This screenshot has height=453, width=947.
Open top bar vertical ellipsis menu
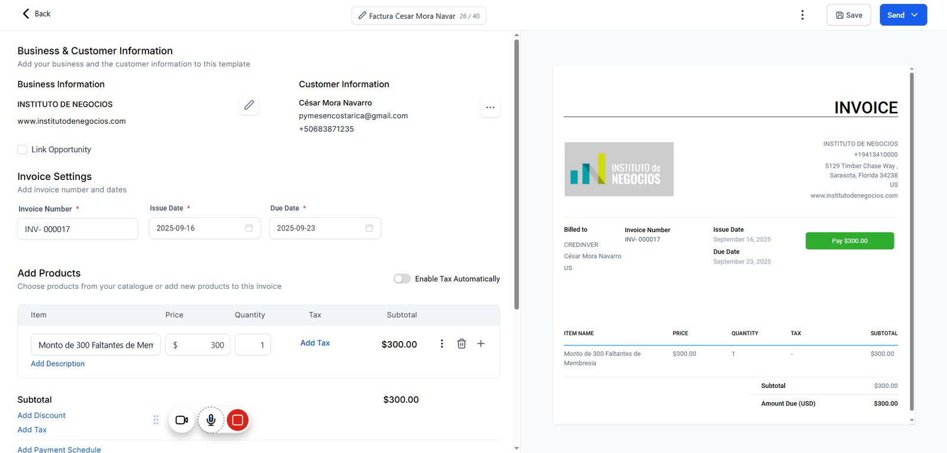[803, 15]
